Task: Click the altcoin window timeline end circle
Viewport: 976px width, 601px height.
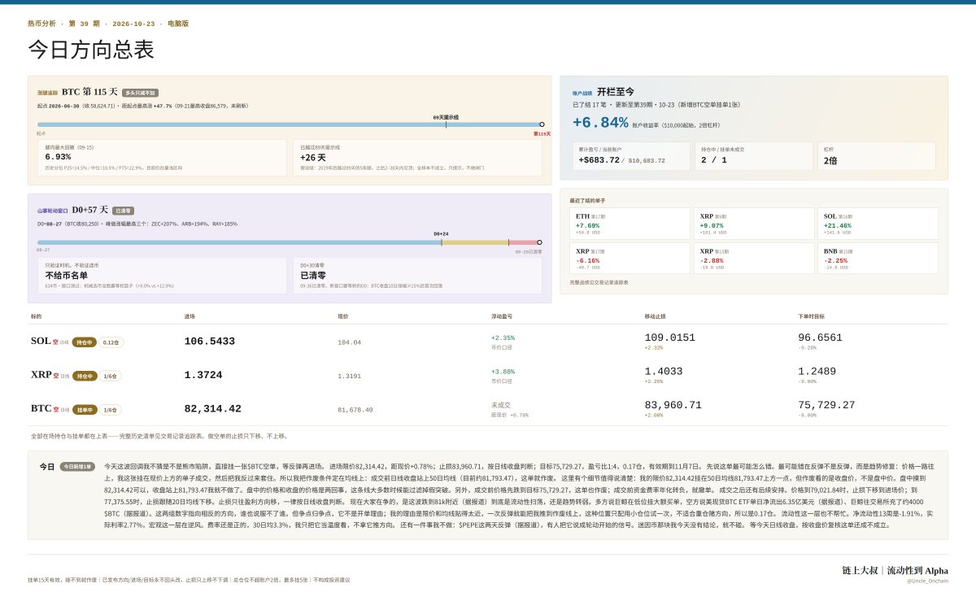Action: tap(539, 242)
